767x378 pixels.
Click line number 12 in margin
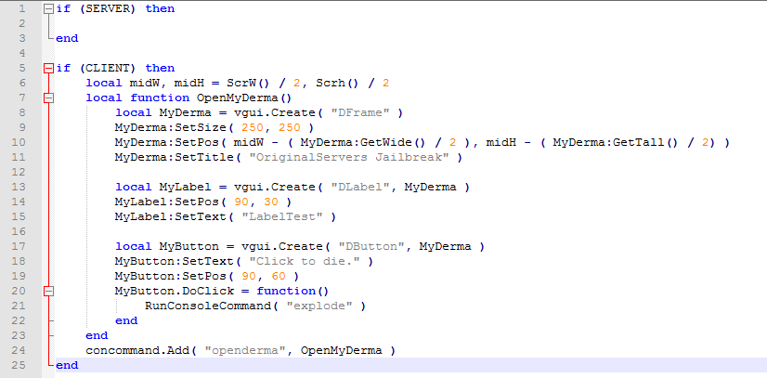(18, 172)
